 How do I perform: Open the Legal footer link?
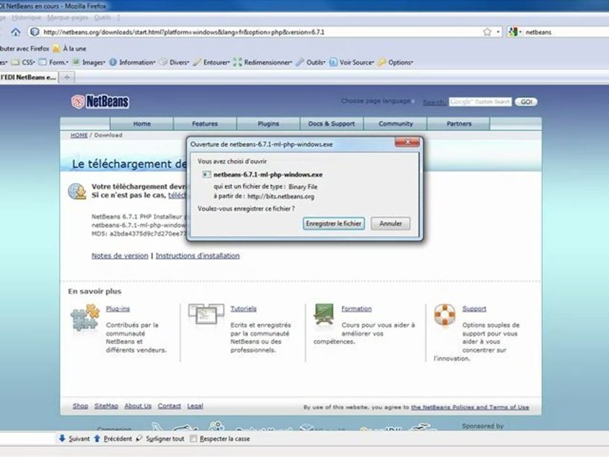[x=195, y=406]
